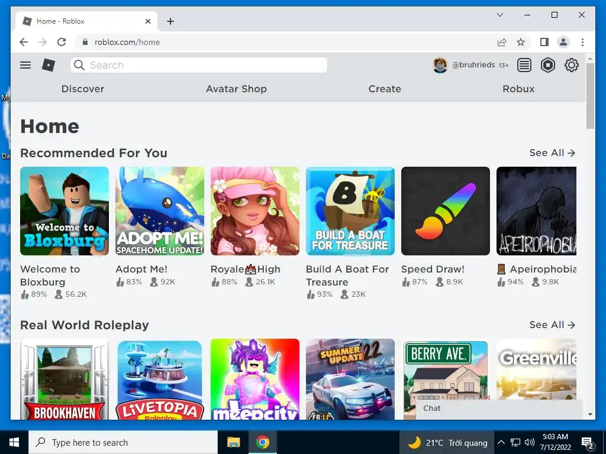Viewport: 606px width, 454px height.
Task: Open Royale High game thumbnail
Action: [254, 211]
